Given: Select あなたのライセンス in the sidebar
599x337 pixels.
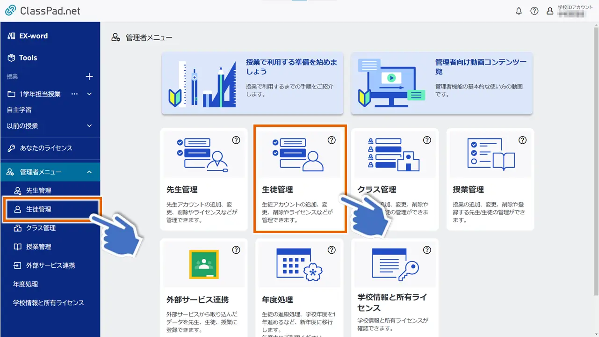Looking at the screenshot, I should pyautogui.click(x=45, y=148).
